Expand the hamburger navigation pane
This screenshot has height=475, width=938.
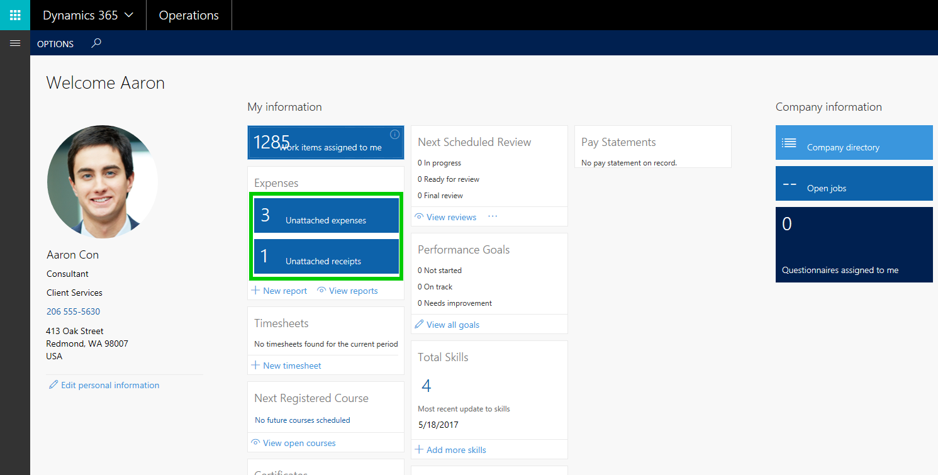15,43
